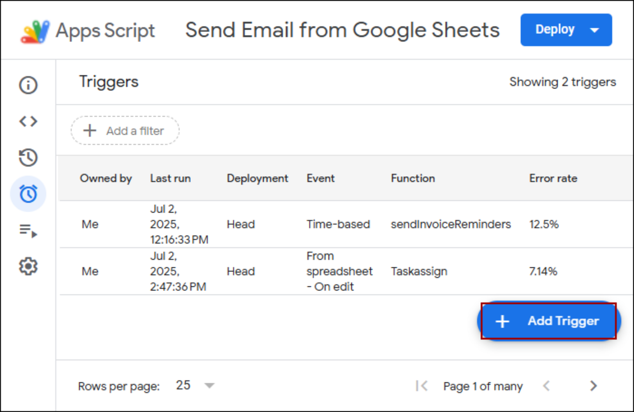Open the Editor code brackets icon
Image resolution: width=634 pixels, height=412 pixels.
click(28, 122)
